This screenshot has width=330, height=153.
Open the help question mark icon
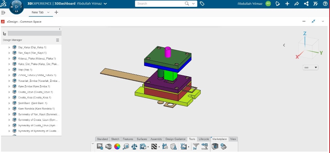pyautogui.click(x=325, y=3)
